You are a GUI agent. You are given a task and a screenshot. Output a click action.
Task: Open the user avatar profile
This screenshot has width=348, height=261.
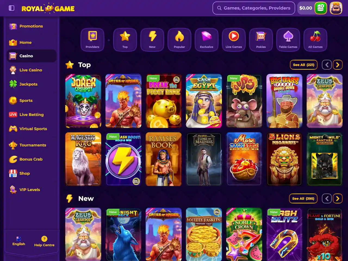(336, 8)
